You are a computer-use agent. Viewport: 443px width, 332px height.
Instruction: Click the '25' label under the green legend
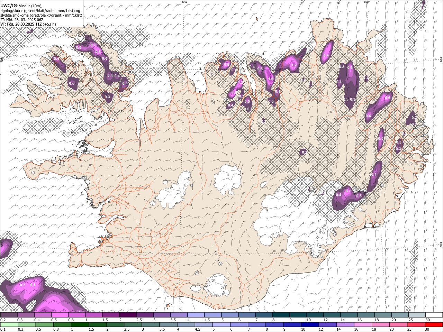coord(410,329)
